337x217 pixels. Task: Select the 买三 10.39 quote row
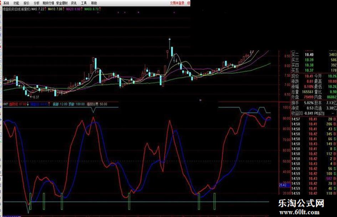tap(314, 60)
